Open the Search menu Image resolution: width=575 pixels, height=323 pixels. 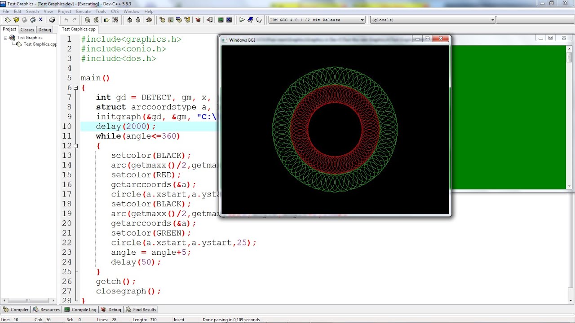pos(32,11)
